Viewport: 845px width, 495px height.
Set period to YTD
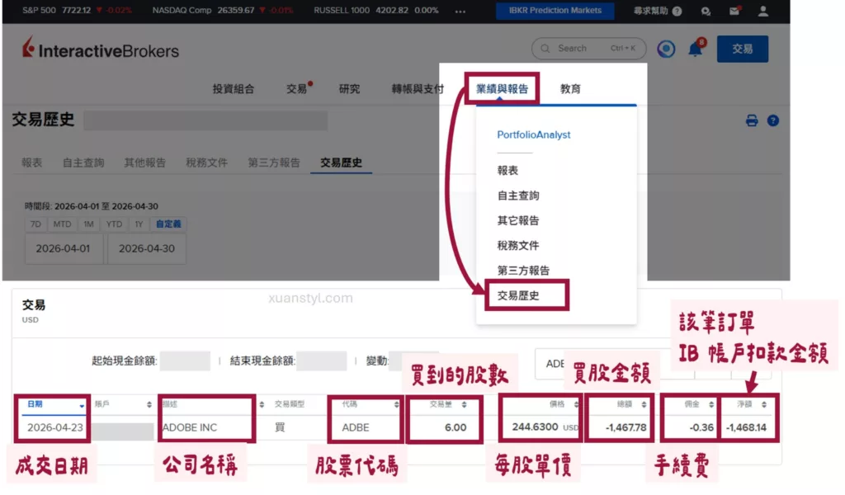114,224
